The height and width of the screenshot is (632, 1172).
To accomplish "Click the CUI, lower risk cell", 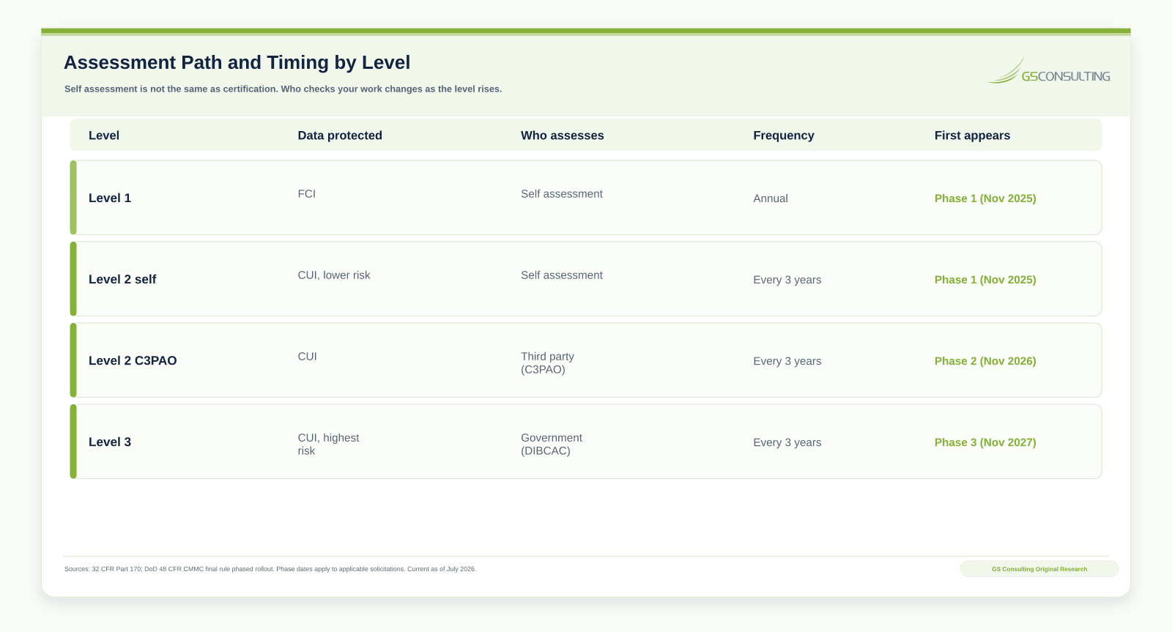I will (x=334, y=275).
